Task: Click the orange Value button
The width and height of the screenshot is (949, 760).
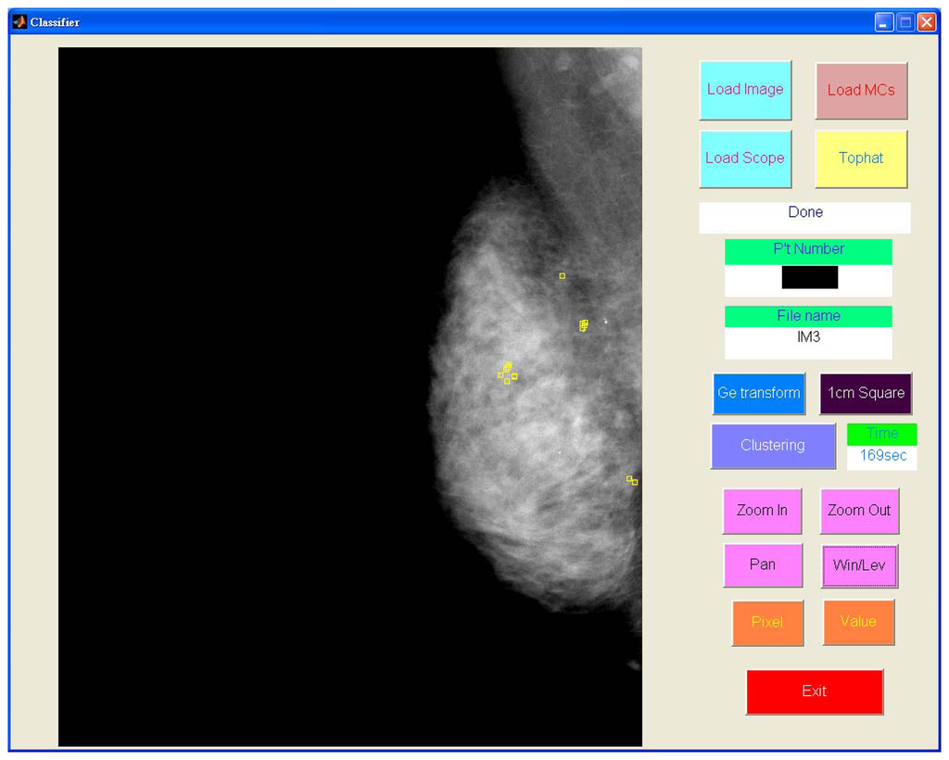Action: (x=858, y=622)
